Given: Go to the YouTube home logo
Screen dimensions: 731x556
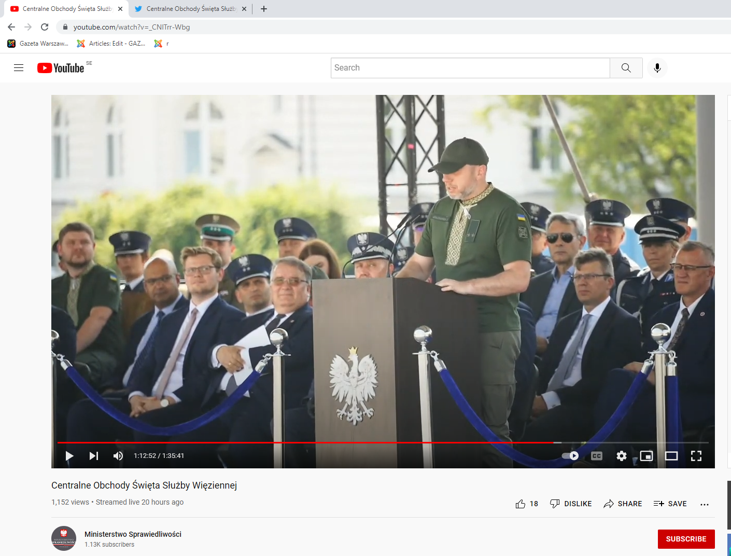Looking at the screenshot, I should point(61,68).
